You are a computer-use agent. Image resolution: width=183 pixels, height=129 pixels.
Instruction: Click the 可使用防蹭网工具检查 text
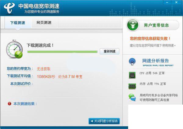click(154, 100)
